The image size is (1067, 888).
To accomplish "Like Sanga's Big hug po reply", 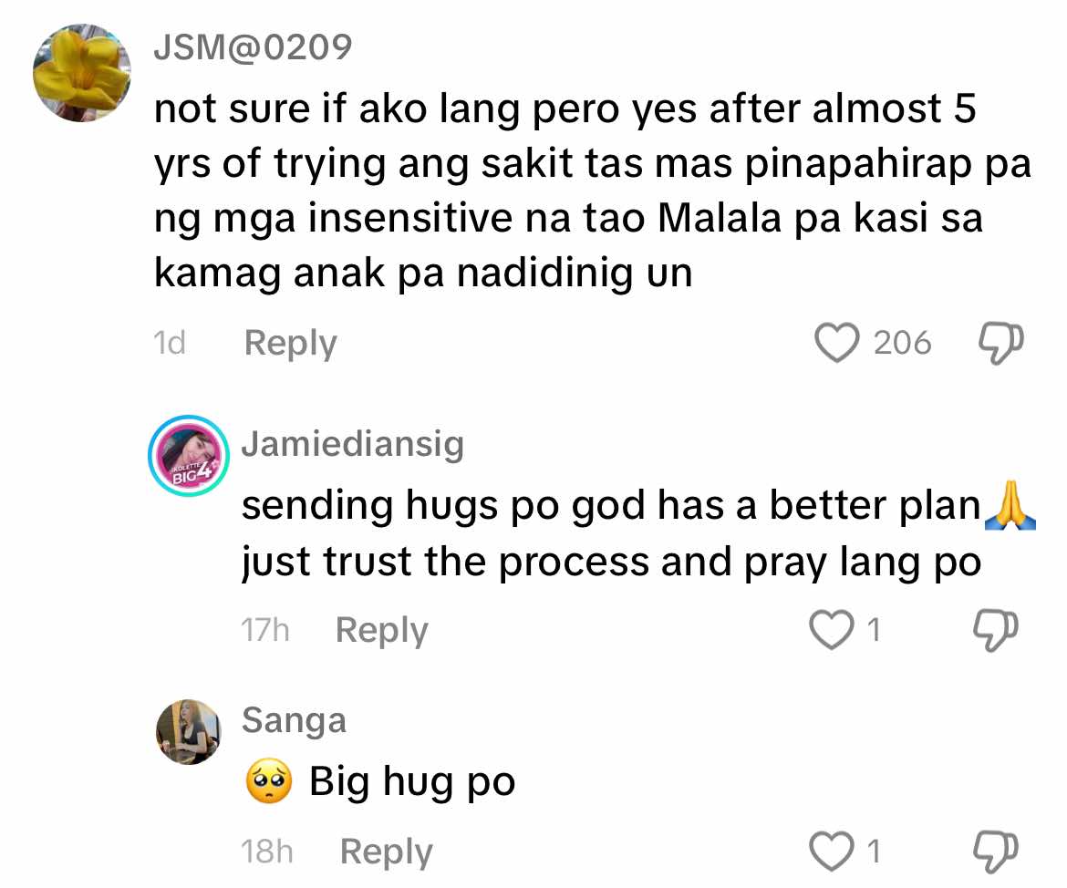I will coord(832,851).
